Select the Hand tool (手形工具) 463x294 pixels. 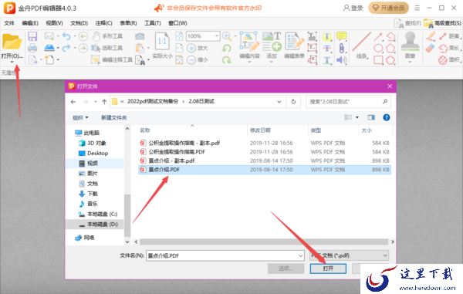pyautogui.click(x=107, y=36)
